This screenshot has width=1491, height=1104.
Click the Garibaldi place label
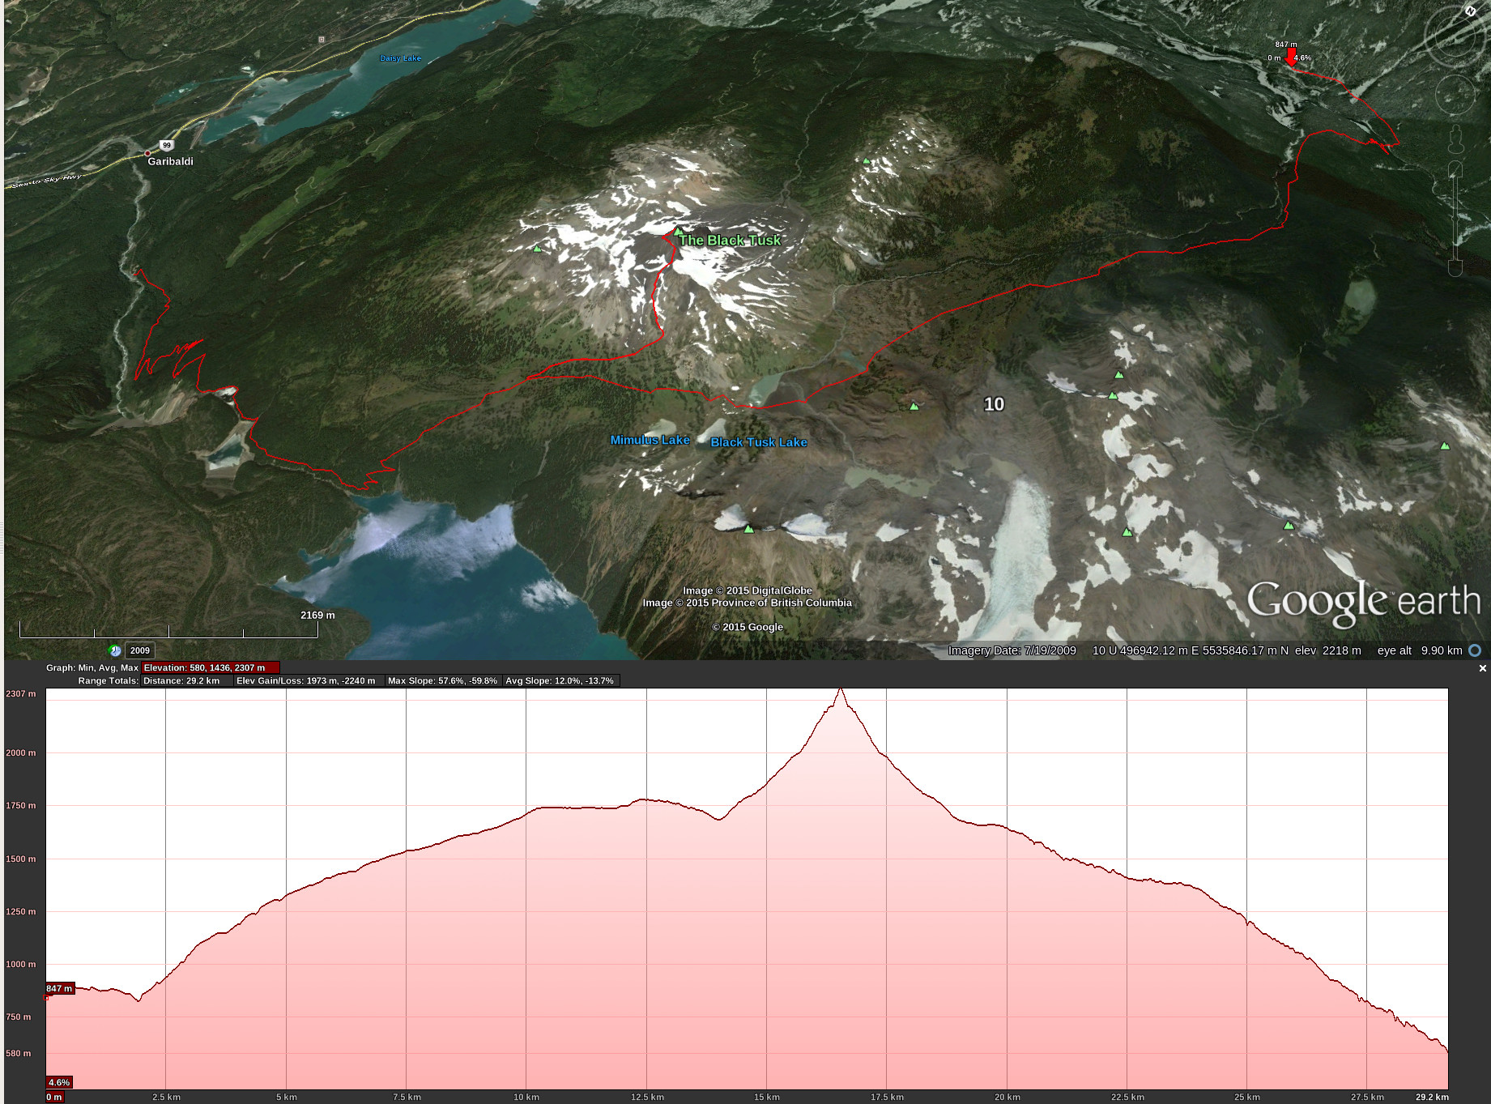[170, 161]
